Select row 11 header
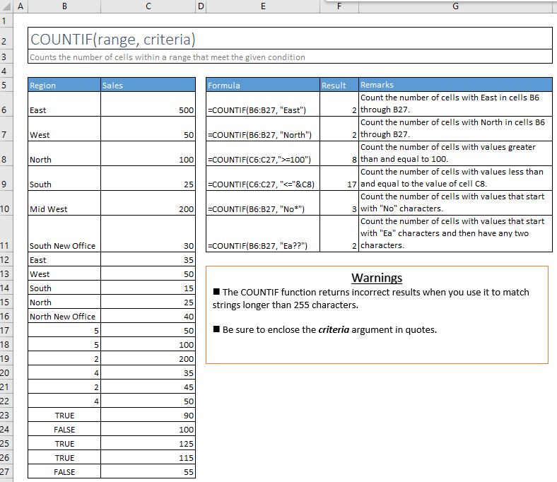 pos(6,234)
